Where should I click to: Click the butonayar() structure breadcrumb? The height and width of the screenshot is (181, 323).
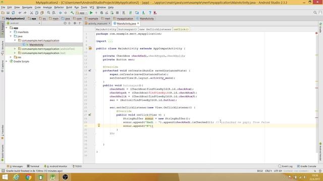[128, 29]
